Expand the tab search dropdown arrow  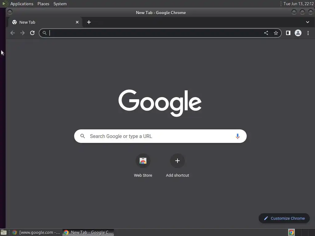(x=307, y=22)
